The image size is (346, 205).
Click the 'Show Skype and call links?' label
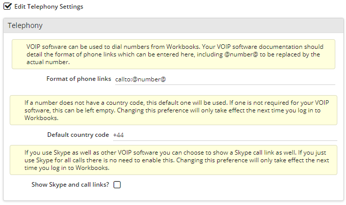coord(70,185)
